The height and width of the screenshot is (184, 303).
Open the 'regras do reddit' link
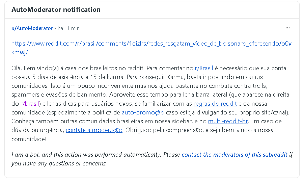pyautogui.click(x=215, y=103)
